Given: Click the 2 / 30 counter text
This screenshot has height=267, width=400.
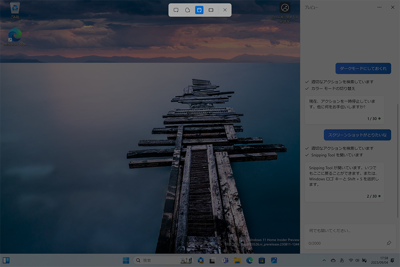Looking at the screenshot, I should 372,196.
